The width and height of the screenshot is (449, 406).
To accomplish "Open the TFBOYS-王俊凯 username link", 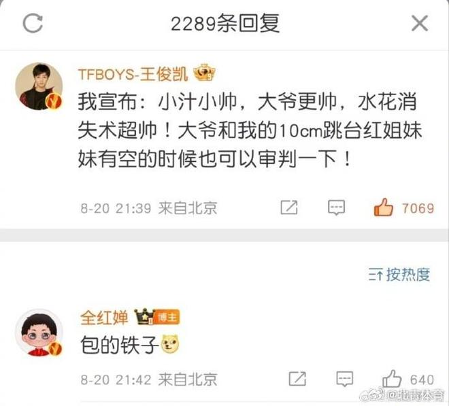I will coord(133,74).
